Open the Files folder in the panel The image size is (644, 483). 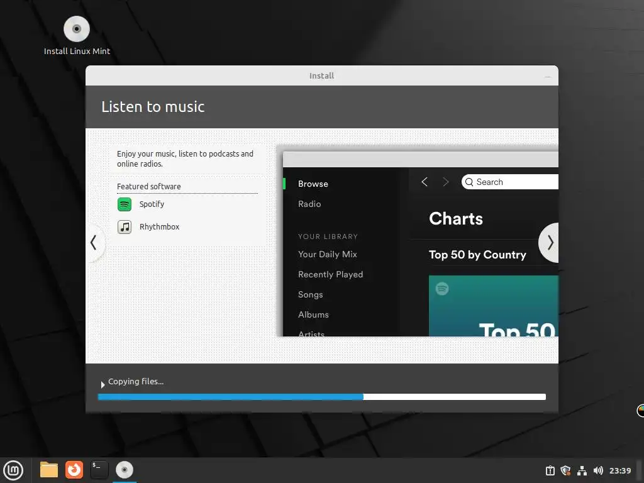49,470
